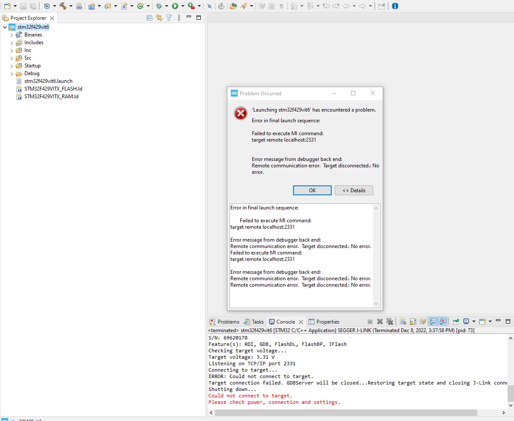Click the << Details button
514x421 pixels.
click(x=354, y=190)
